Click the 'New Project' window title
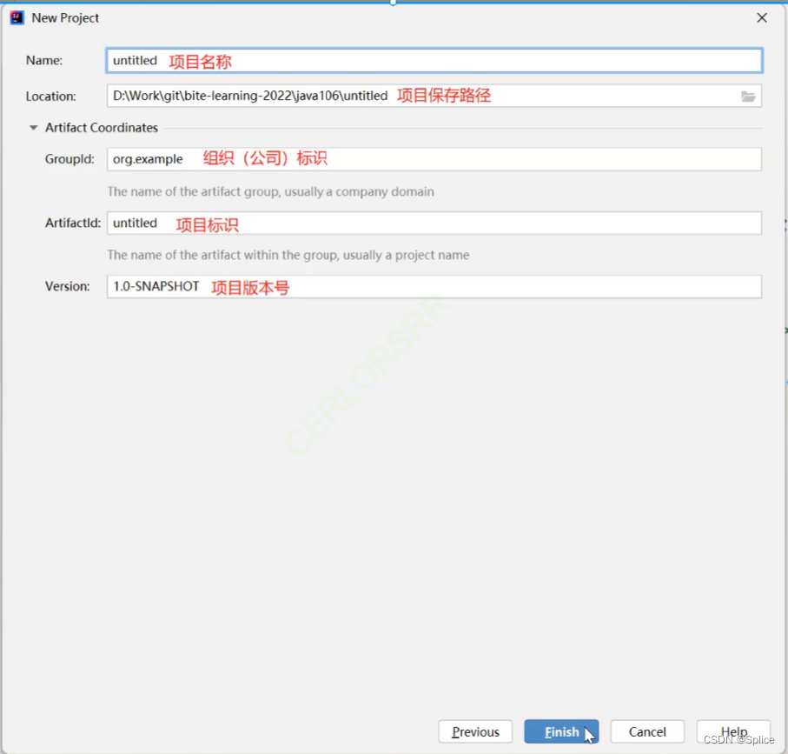Viewport: 788px width, 754px height. pos(65,18)
